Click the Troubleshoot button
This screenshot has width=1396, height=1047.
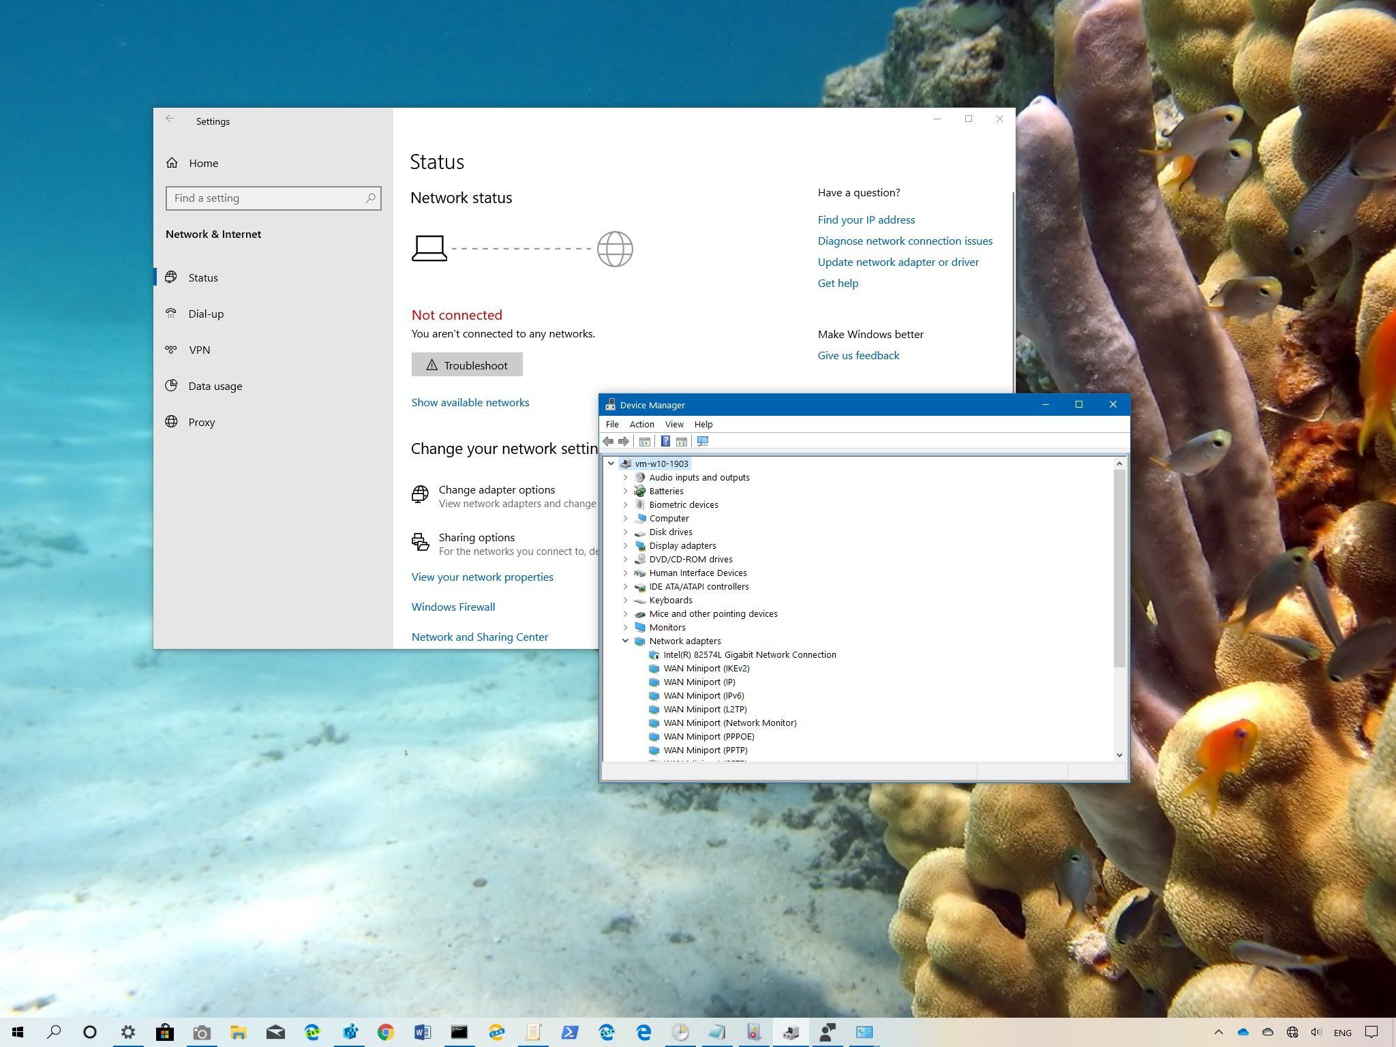click(x=467, y=365)
